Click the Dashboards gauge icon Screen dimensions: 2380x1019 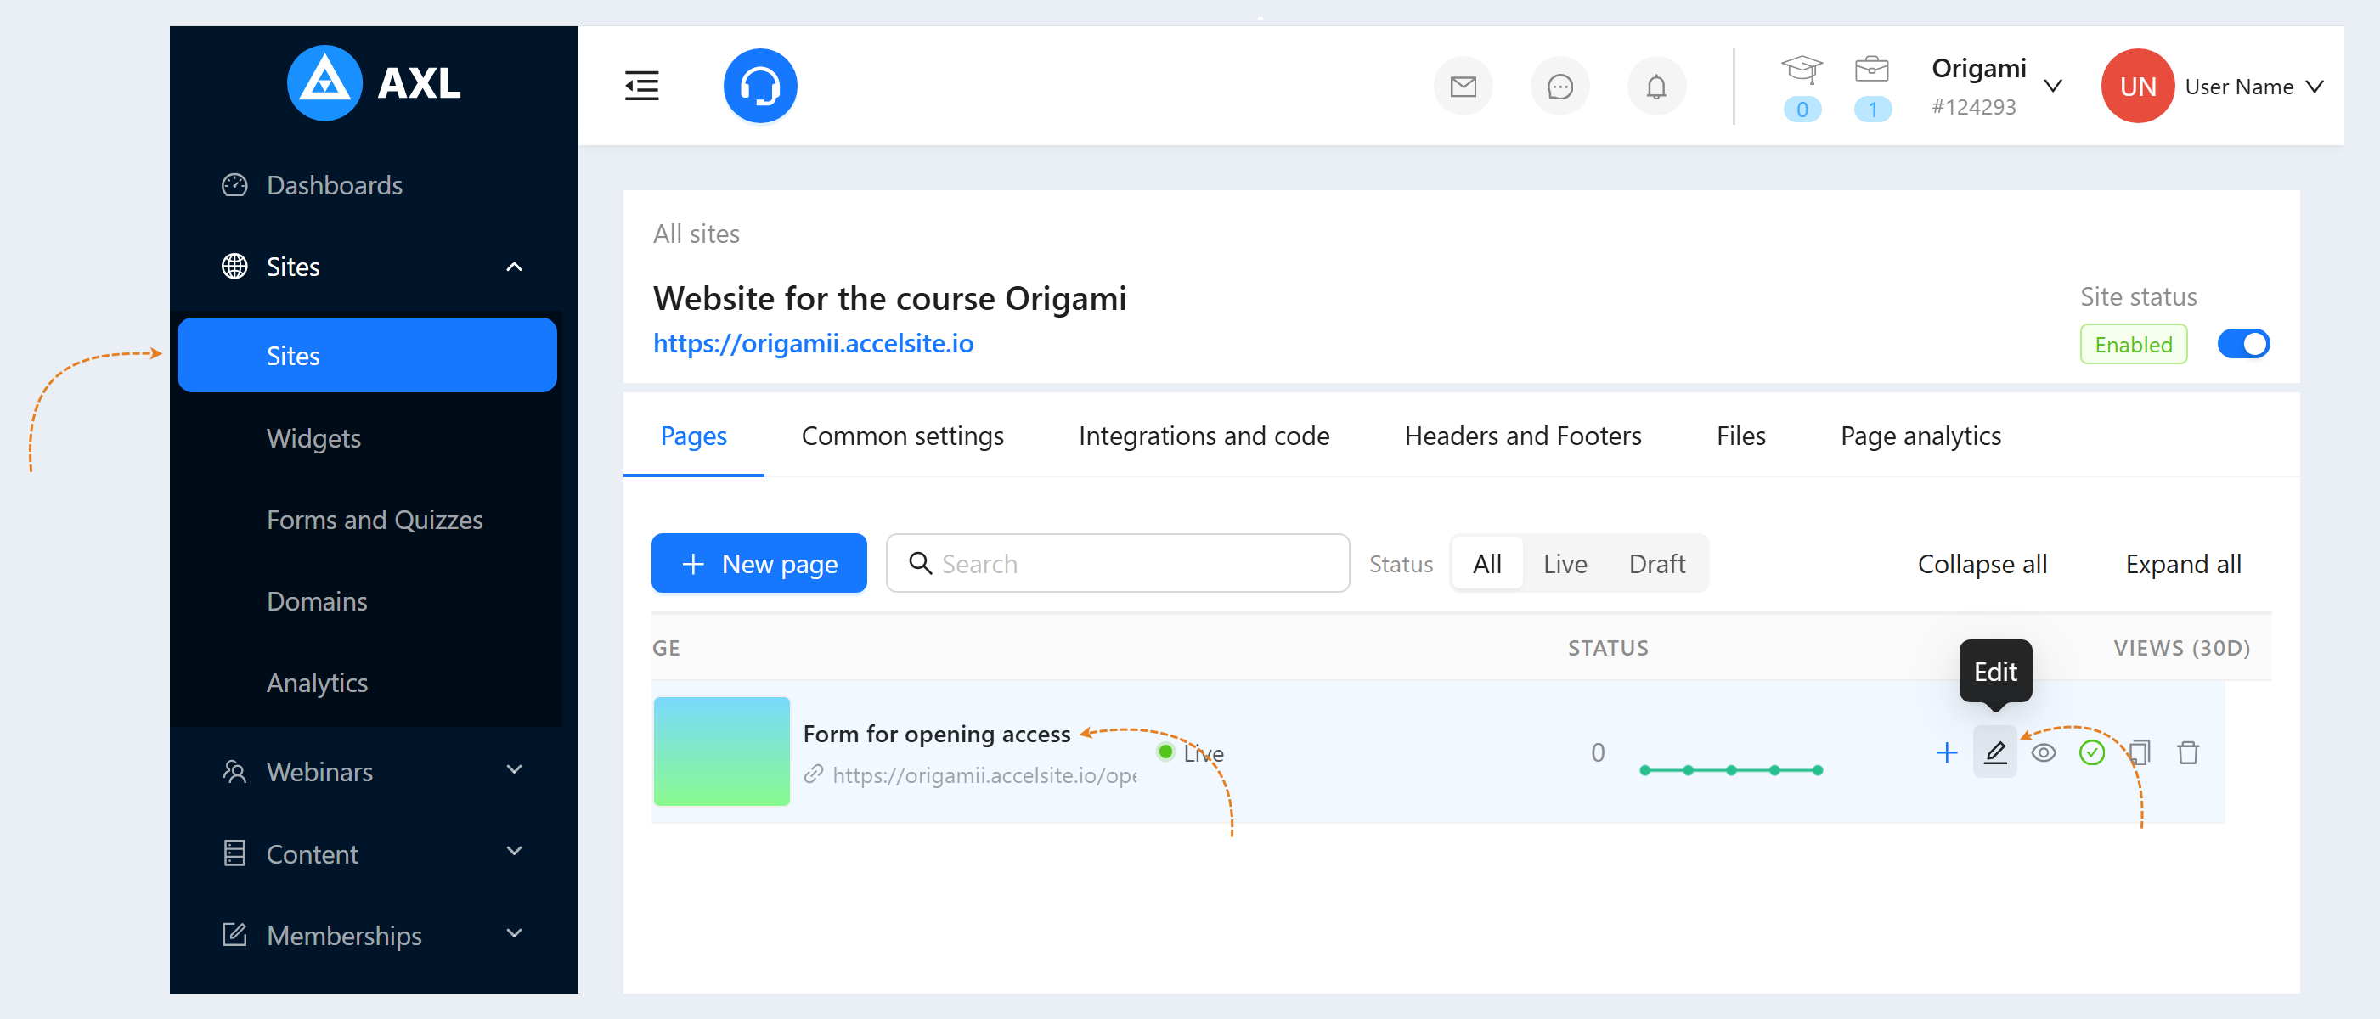(x=234, y=185)
